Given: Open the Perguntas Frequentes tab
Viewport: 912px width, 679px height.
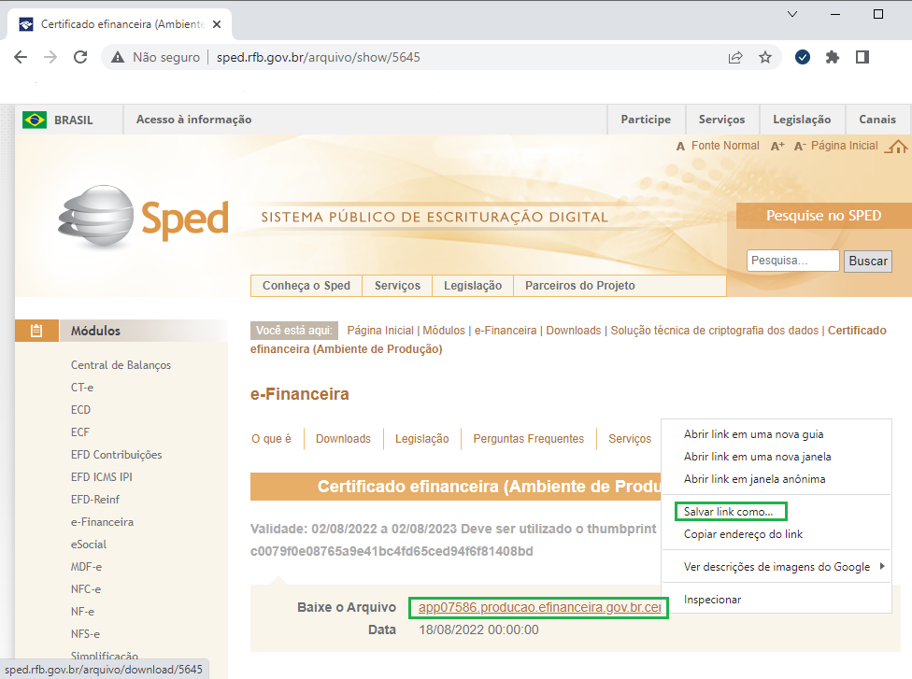Looking at the screenshot, I should pyautogui.click(x=528, y=438).
